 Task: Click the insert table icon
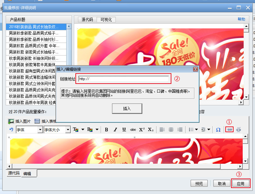click(37, 121)
